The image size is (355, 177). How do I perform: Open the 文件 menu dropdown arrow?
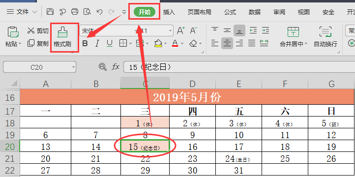[x=34, y=12]
